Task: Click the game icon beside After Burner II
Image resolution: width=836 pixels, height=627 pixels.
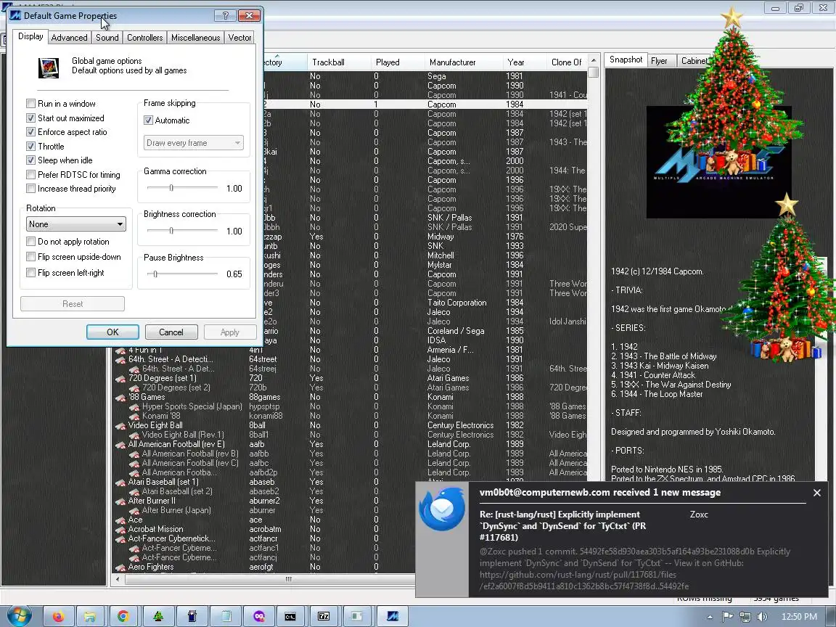Action: coord(120,501)
